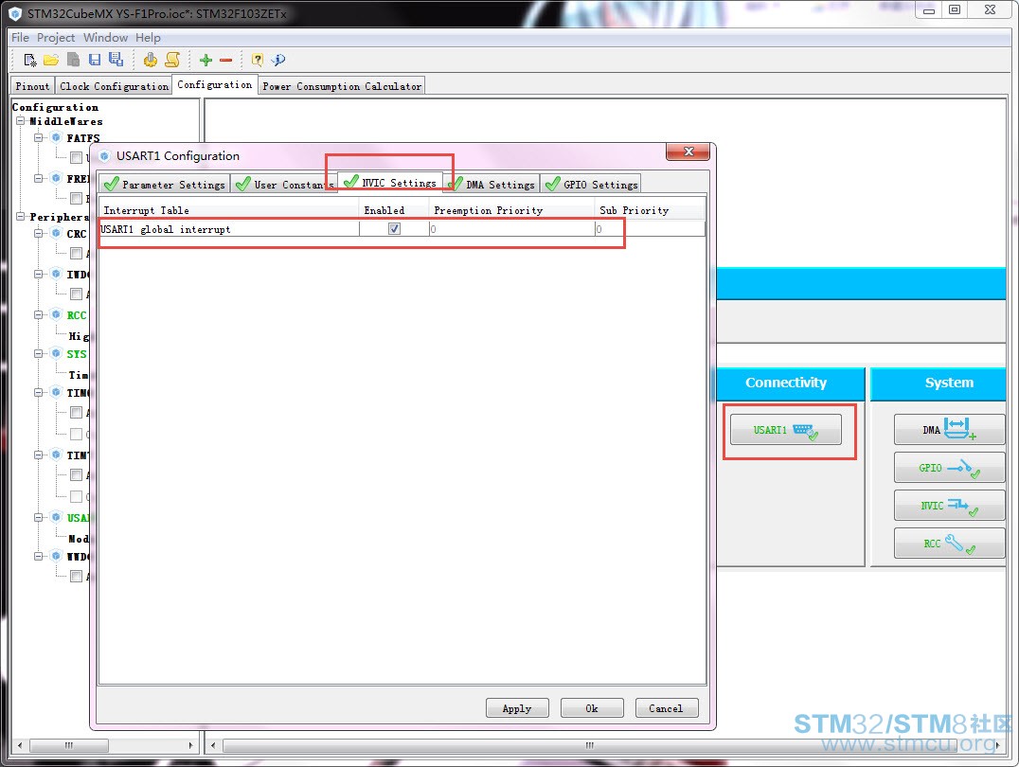
Task: Toggle USART1 global interrupt Enabled checkbox
Action: click(395, 229)
